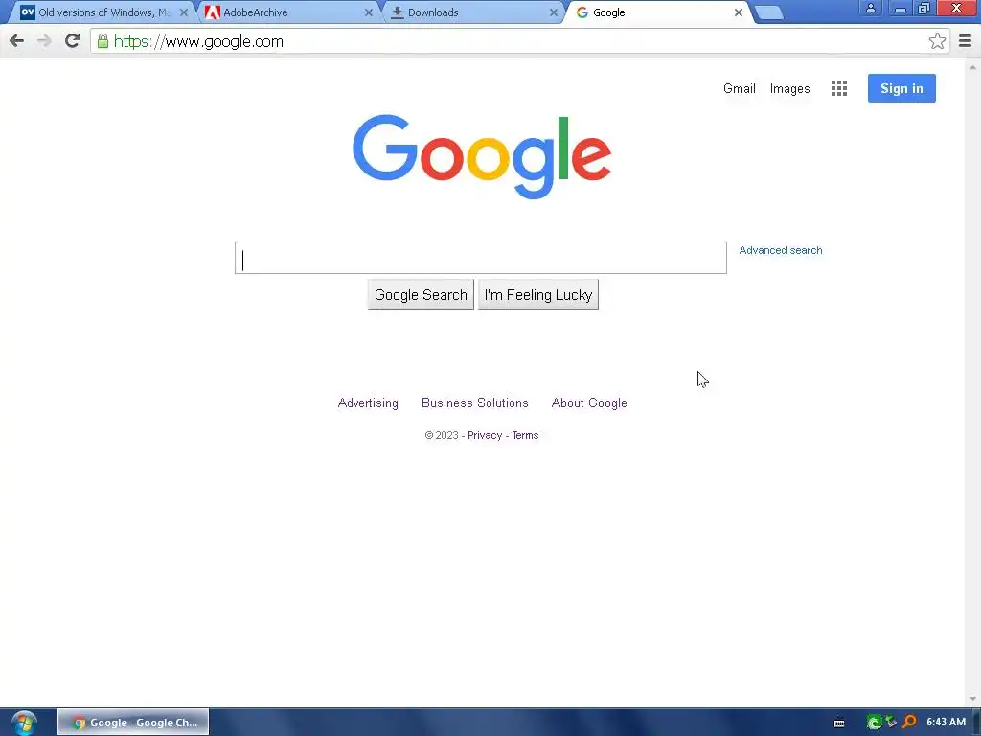Click the taskbar clock showing 6:43 AM
This screenshot has width=981, height=736.
click(946, 723)
